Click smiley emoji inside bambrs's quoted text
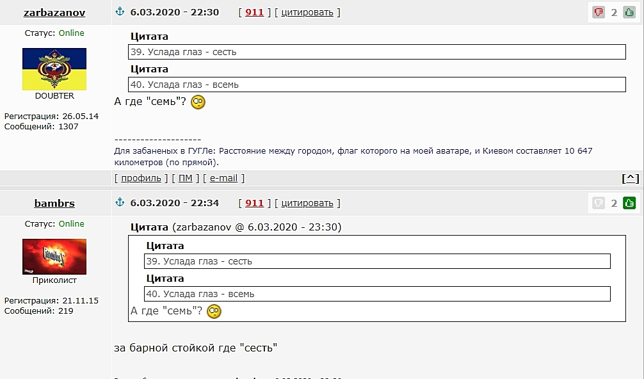Image resolution: width=644 pixels, height=379 pixels. point(214,311)
